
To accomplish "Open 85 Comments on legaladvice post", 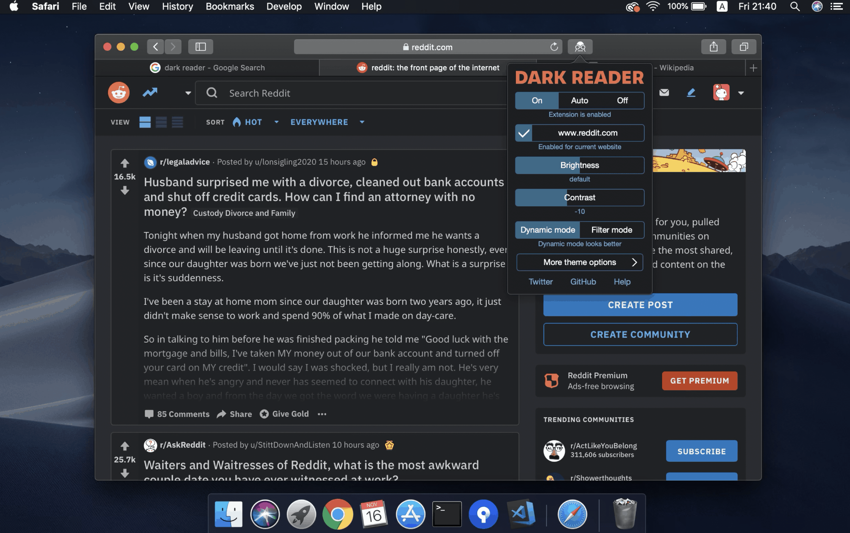I will (177, 414).
